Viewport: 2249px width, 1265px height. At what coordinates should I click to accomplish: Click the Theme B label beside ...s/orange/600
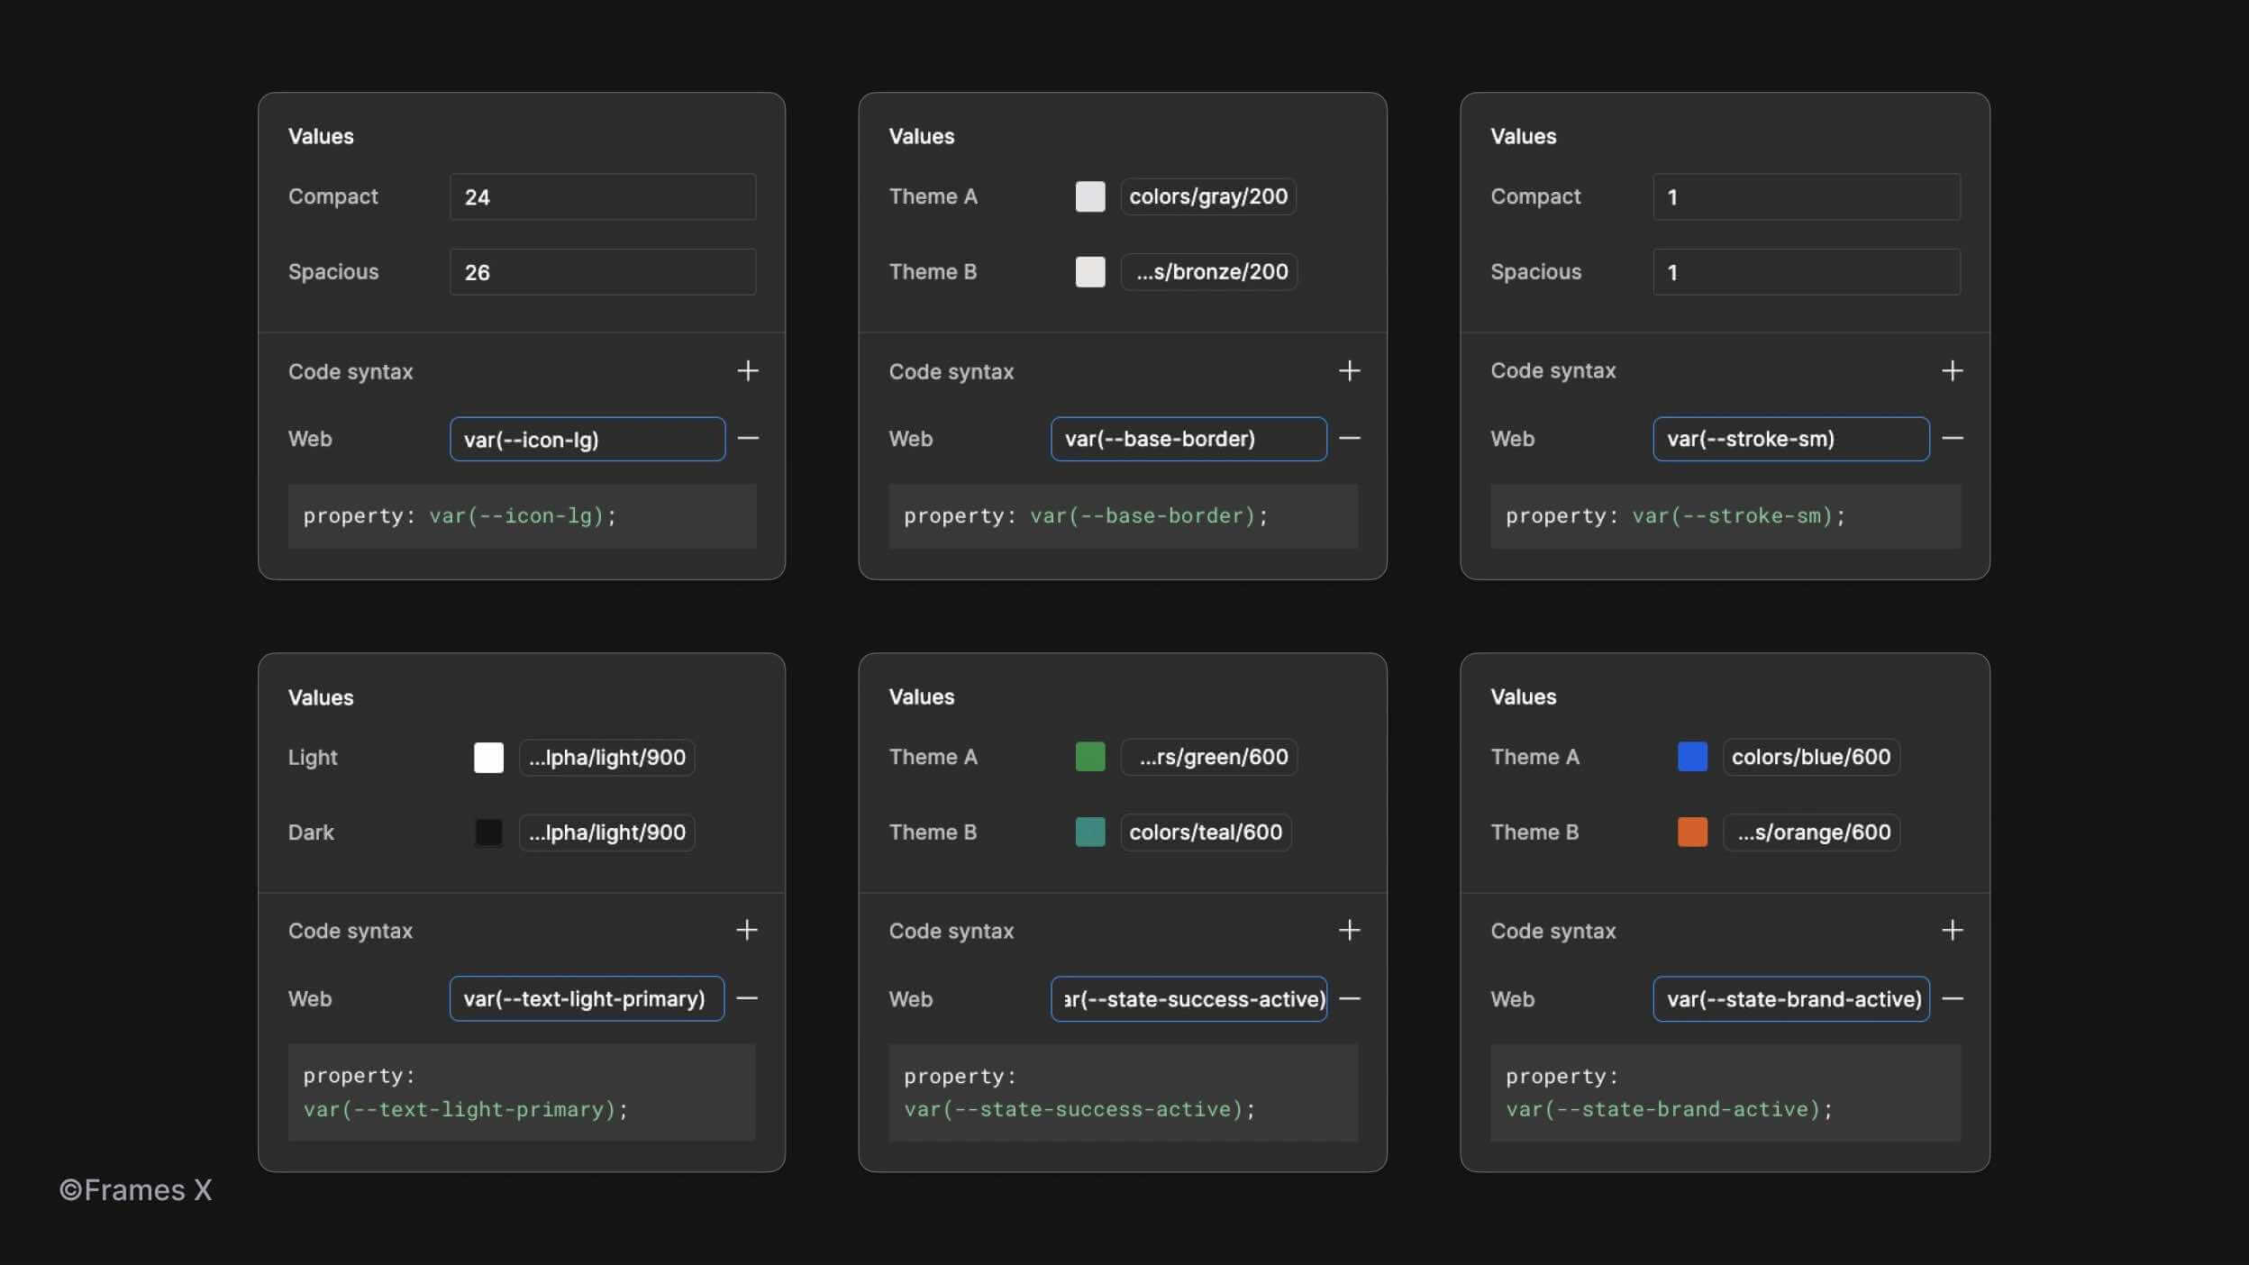pyautogui.click(x=1534, y=833)
